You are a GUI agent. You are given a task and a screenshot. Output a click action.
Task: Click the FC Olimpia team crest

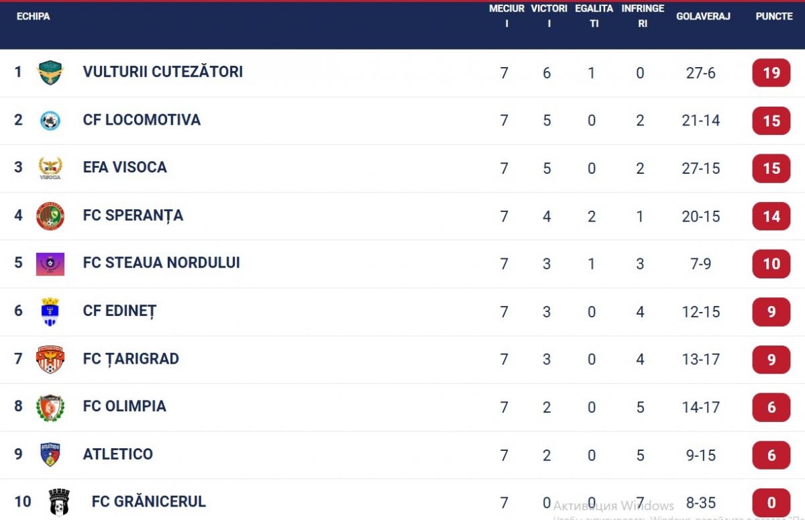(x=50, y=407)
